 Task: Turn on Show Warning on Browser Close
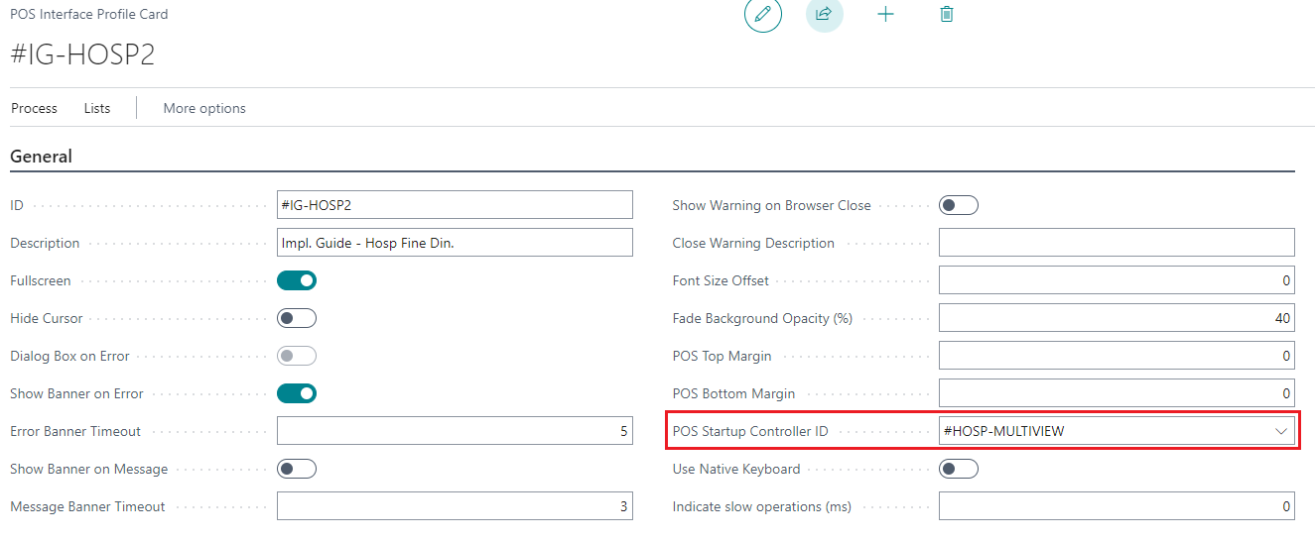pos(959,205)
